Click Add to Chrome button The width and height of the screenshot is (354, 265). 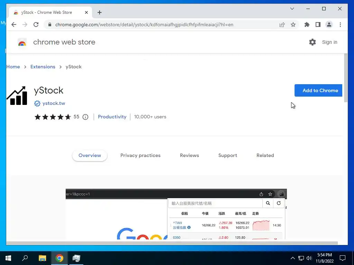(318, 90)
